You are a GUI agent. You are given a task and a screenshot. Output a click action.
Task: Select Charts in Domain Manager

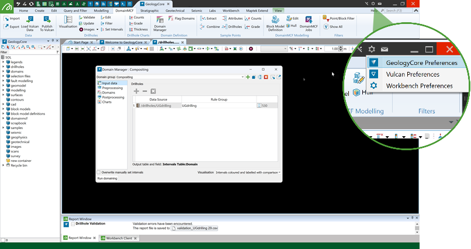(x=106, y=102)
